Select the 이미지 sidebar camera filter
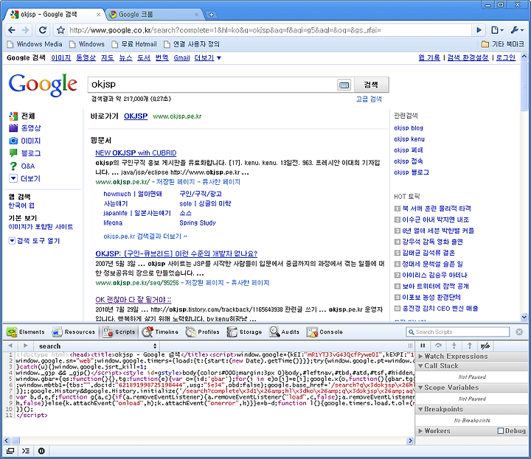 (x=25, y=141)
